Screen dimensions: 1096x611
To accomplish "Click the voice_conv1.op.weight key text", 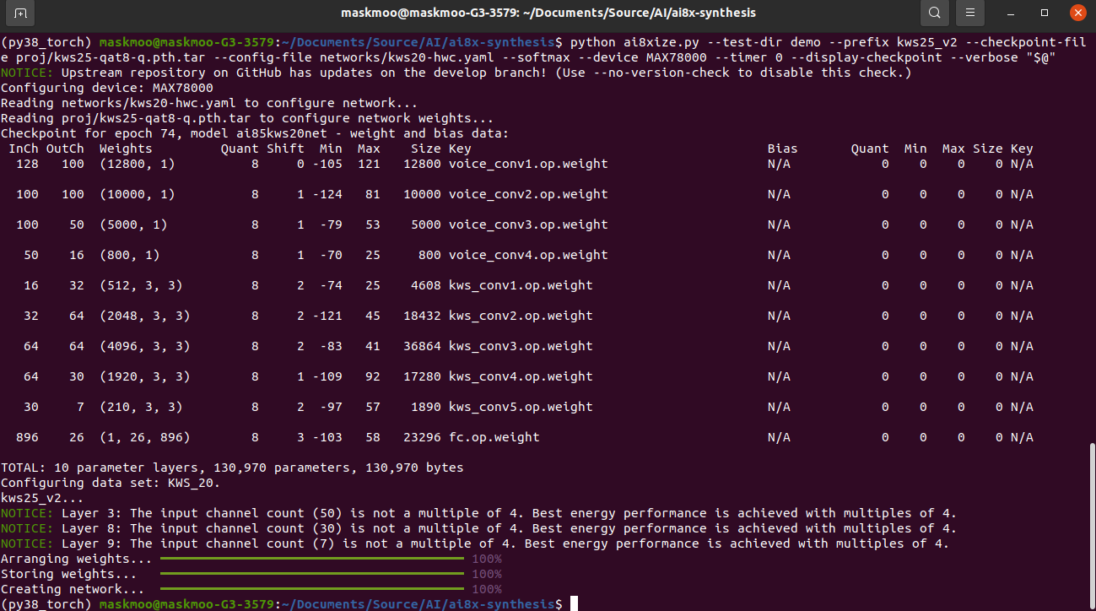I will tap(528, 164).
